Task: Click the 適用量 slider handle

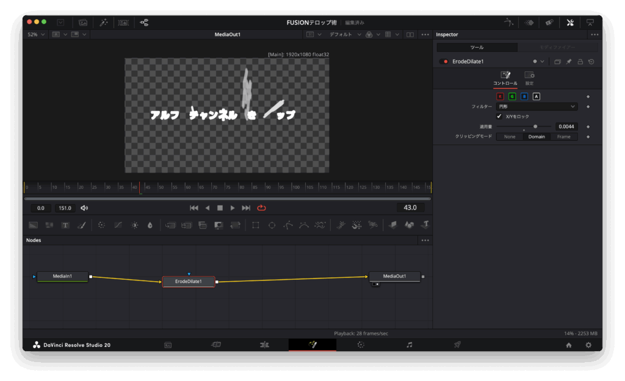Action: click(535, 126)
